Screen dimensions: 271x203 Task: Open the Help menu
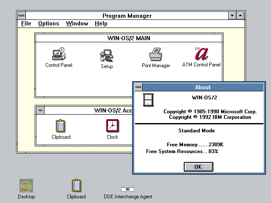pos(101,24)
